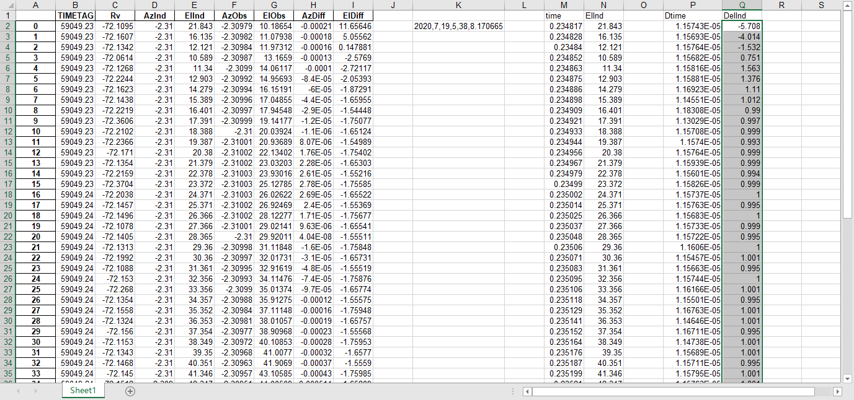Image resolution: width=854 pixels, height=400 pixels.
Task: Click the DelInd value -5.708 cell
Action: (742, 25)
